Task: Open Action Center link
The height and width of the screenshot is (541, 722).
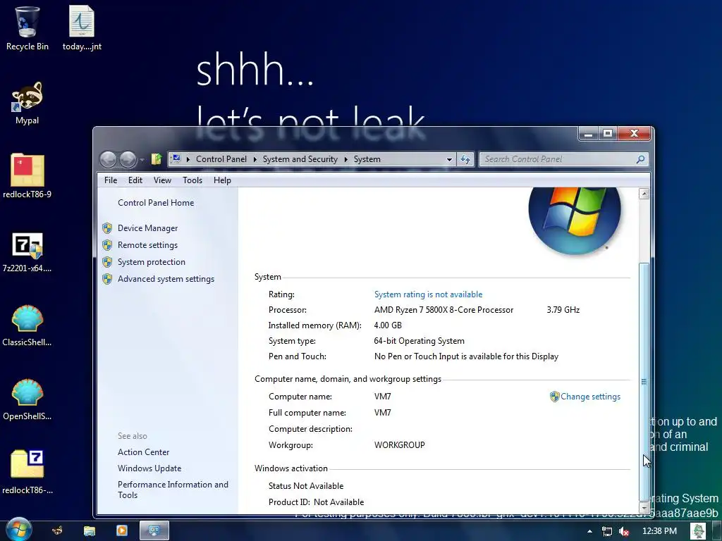Action: pyautogui.click(x=143, y=452)
